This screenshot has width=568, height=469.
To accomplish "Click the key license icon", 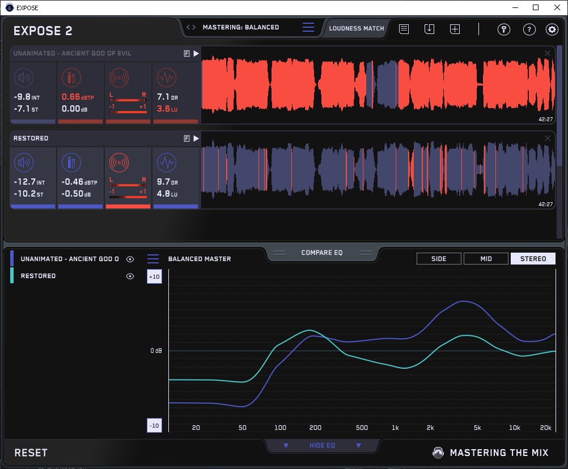I will click(x=504, y=29).
